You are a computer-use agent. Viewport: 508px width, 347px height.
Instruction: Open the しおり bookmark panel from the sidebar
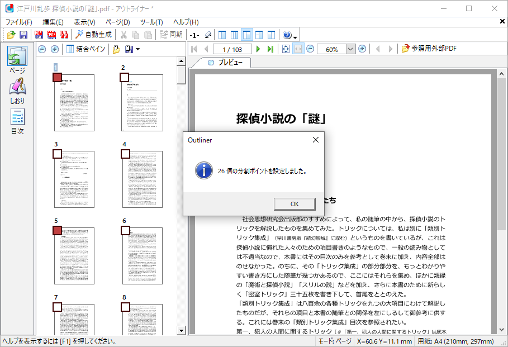click(x=17, y=91)
